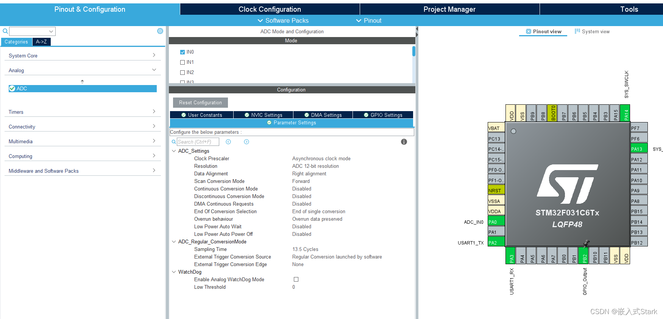Open the DMA Settings tab
This screenshot has height=319, width=663.
(323, 115)
